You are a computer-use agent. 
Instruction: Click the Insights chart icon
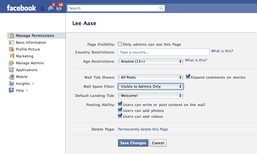11,84
